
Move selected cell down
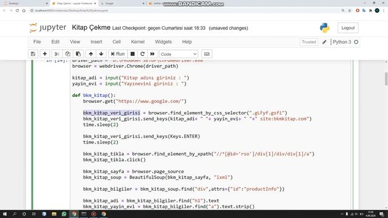pyautogui.click(x=101, y=54)
